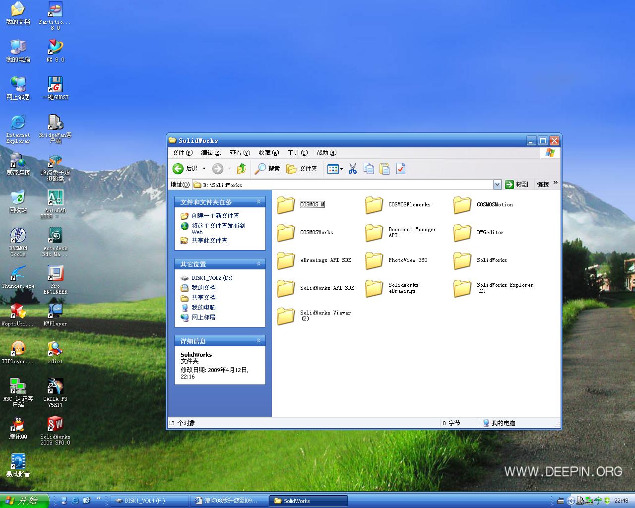Select the SolidWorks eDrawings folder

pyautogui.click(x=392, y=288)
